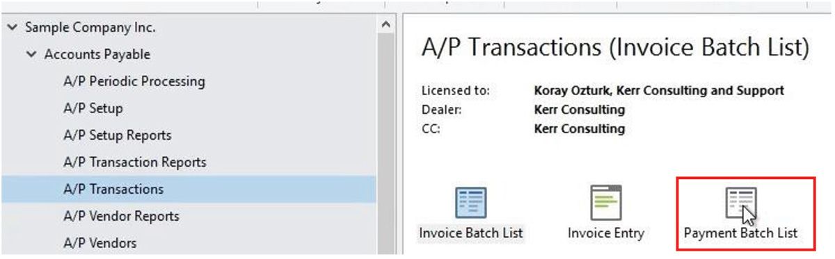
Task: Select the A/P Transactions tree item
Action: click(188, 189)
